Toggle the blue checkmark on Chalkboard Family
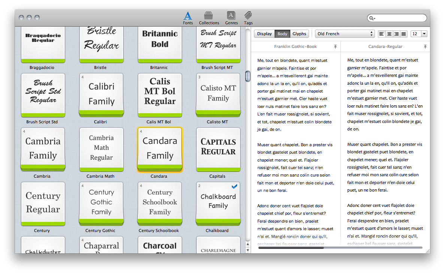Image resolution: width=445 pixels, height=274 pixels. [234, 187]
